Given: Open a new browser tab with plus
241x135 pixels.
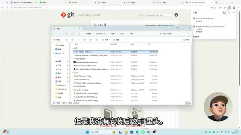Looking at the screenshot, I should [217, 3].
